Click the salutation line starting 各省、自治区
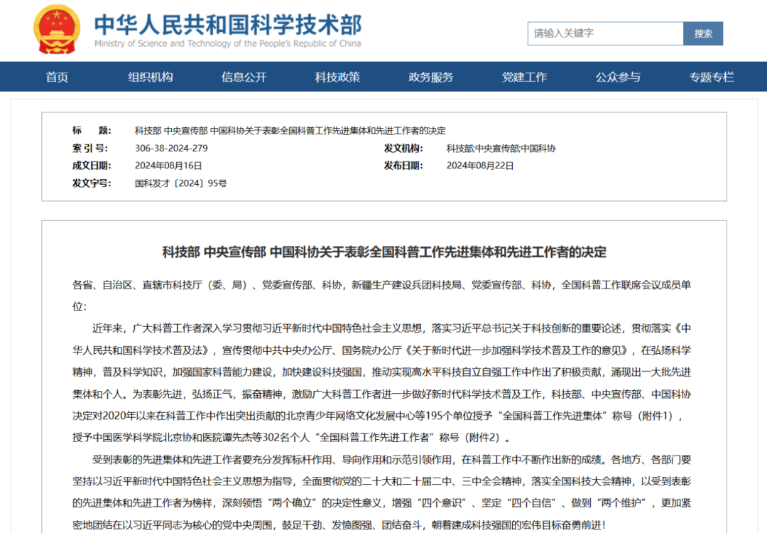The height and width of the screenshot is (533, 767). pyautogui.click(x=381, y=285)
